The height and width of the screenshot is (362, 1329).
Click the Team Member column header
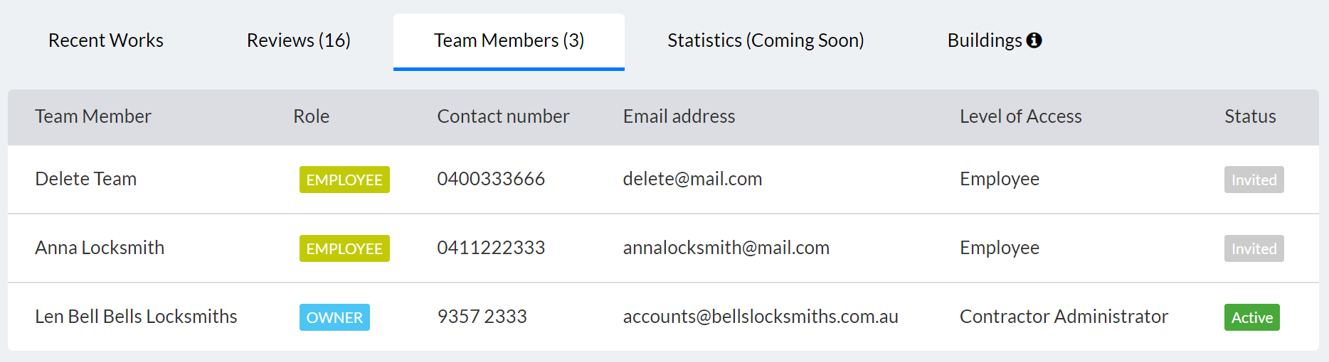[93, 116]
